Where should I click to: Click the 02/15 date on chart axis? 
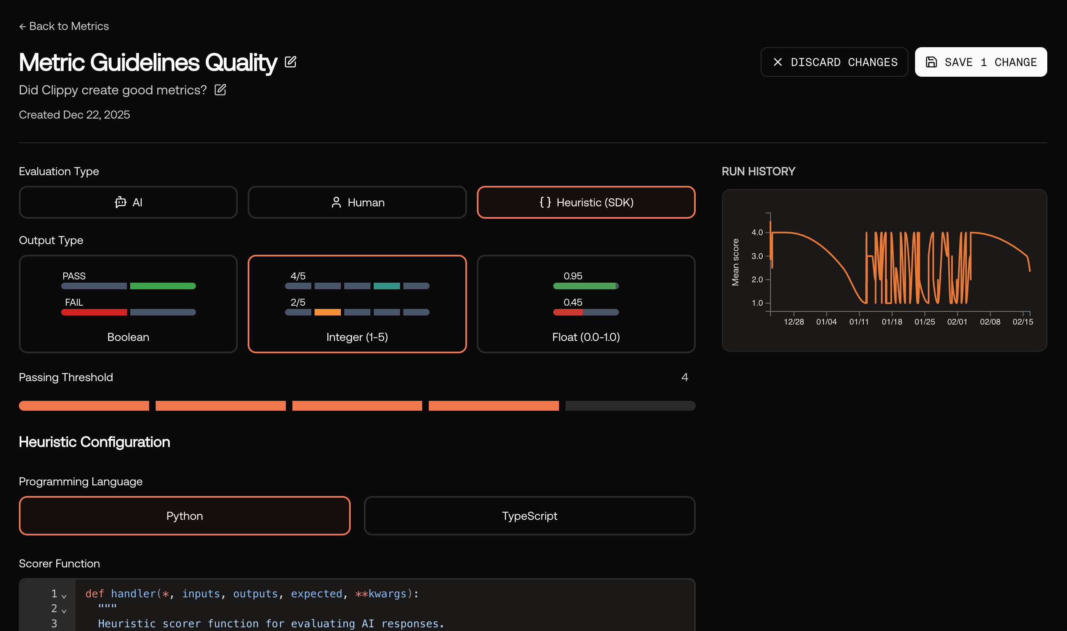tap(1023, 322)
